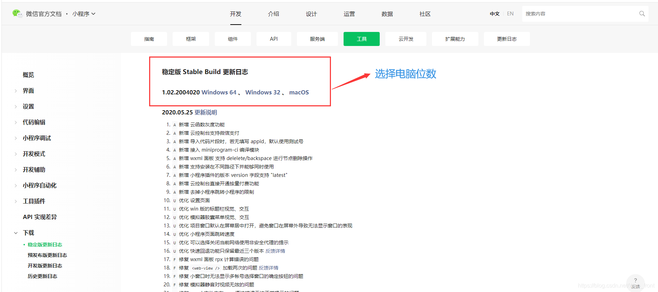This screenshot has height=292, width=658.
Task: Click changelog item 修复 模拟器静音对视频无效的问题
Action: 217,285
